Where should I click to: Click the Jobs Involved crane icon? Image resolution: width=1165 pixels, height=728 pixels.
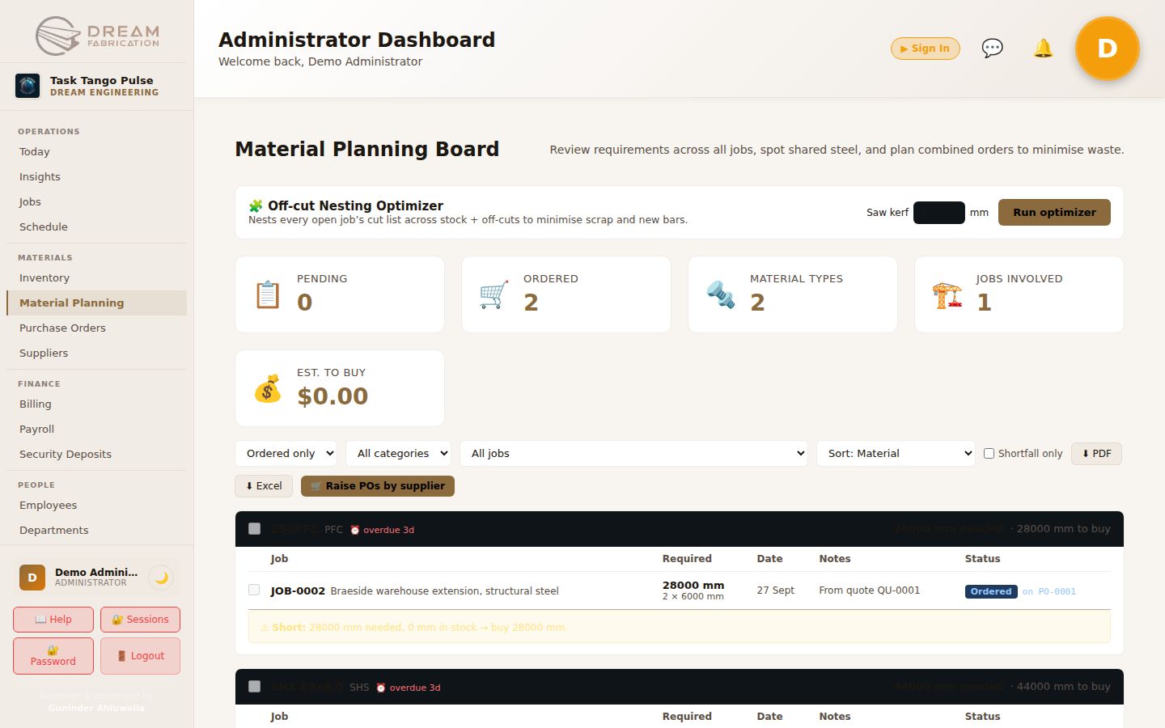(x=947, y=295)
